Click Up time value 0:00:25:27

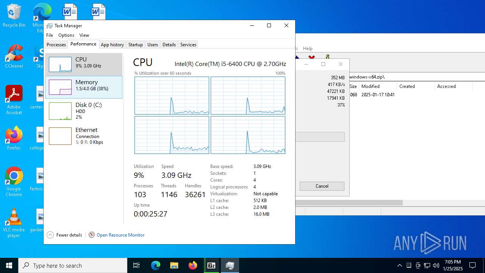[150, 214]
